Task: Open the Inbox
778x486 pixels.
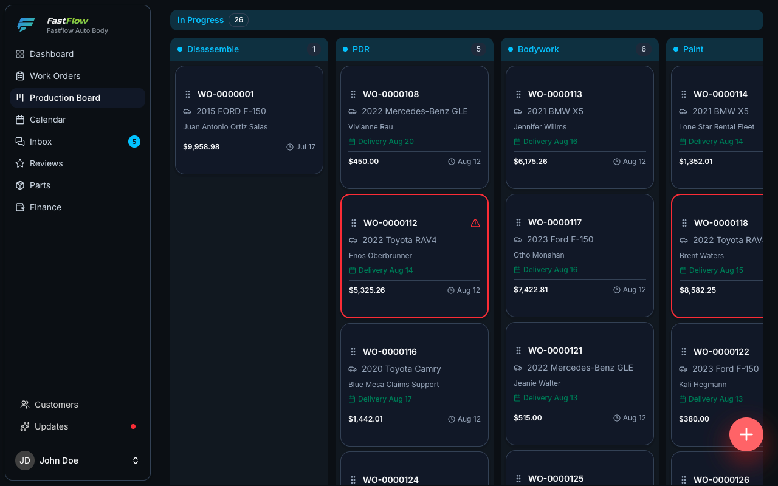Action: click(x=78, y=142)
